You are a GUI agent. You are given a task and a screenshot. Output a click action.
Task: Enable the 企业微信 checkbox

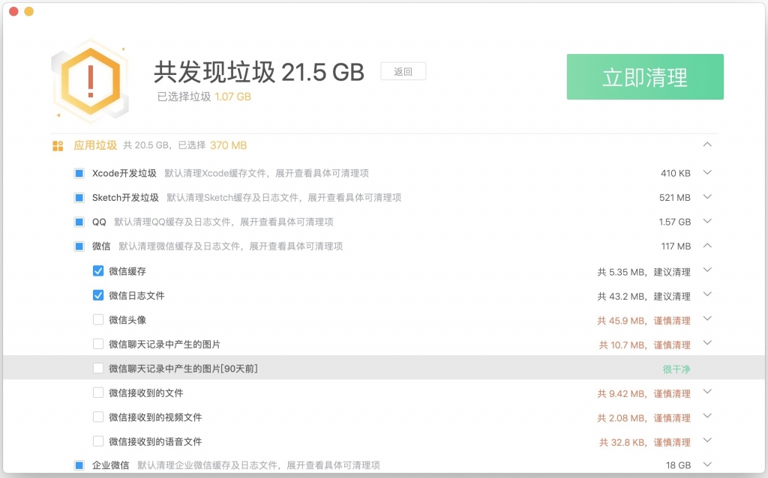(x=79, y=465)
